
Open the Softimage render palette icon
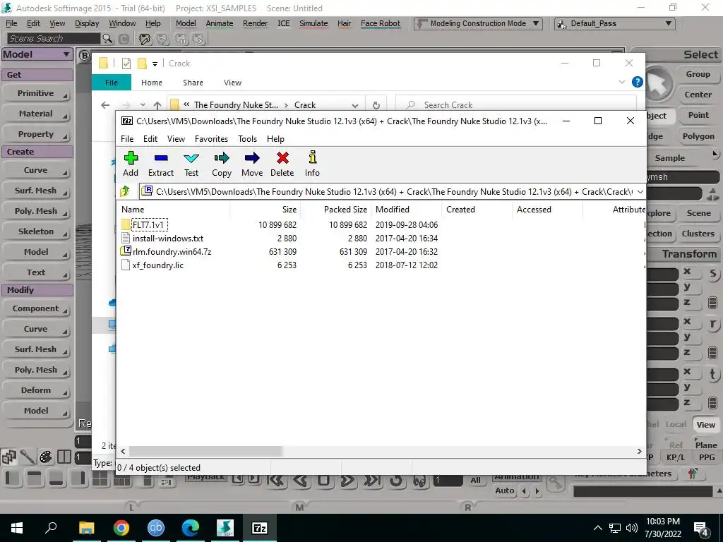(46, 457)
